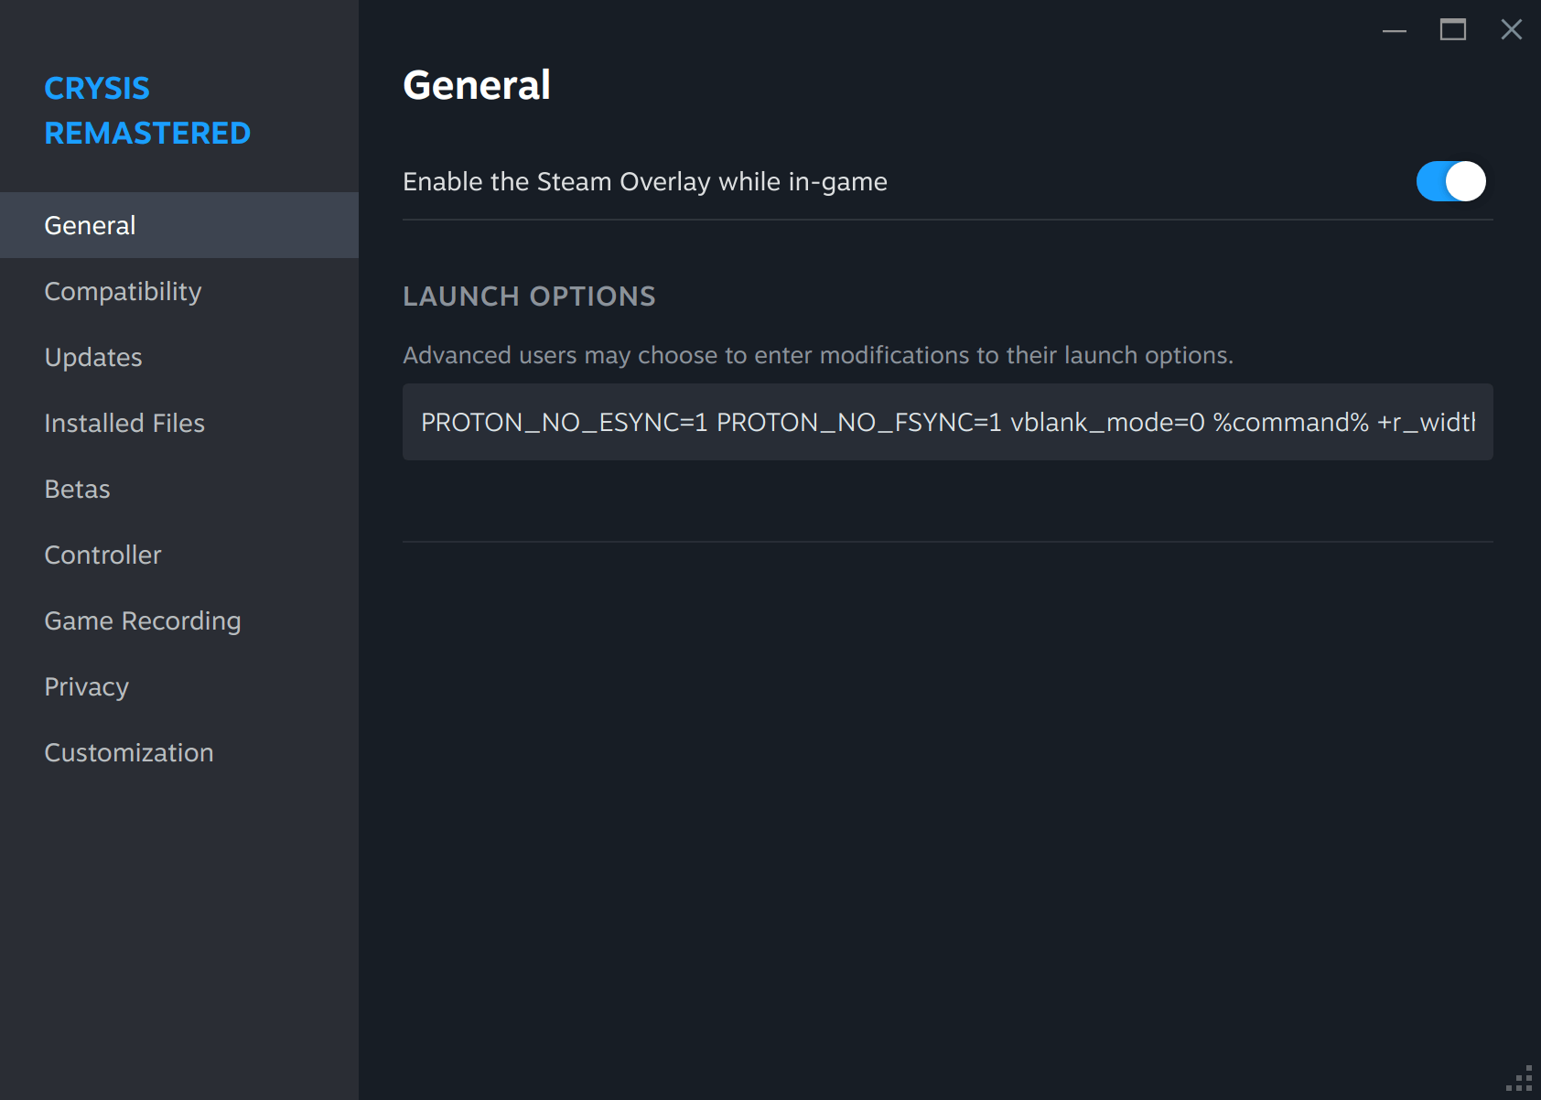The height and width of the screenshot is (1100, 1541).
Task: Maximize the properties window
Action: point(1452,30)
